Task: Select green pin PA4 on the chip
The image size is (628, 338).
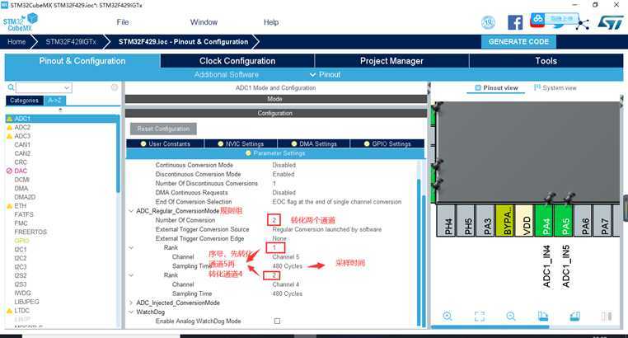Action: [545, 221]
